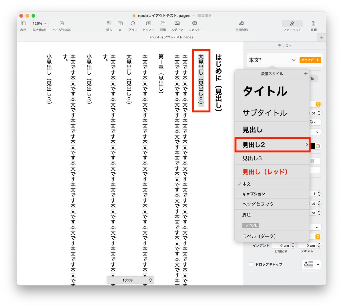Choose the ラベル（ダーク） paragraph style
The width and height of the screenshot is (343, 308).
click(272, 236)
